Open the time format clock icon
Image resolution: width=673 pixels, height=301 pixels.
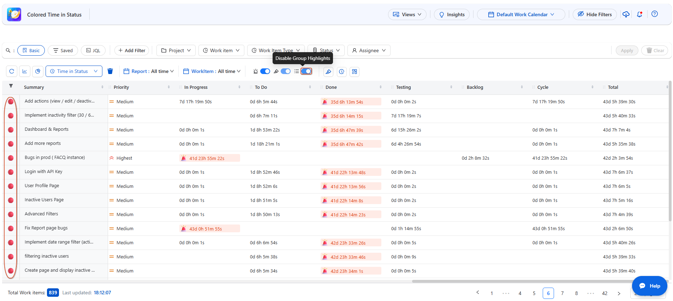click(341, 72)
